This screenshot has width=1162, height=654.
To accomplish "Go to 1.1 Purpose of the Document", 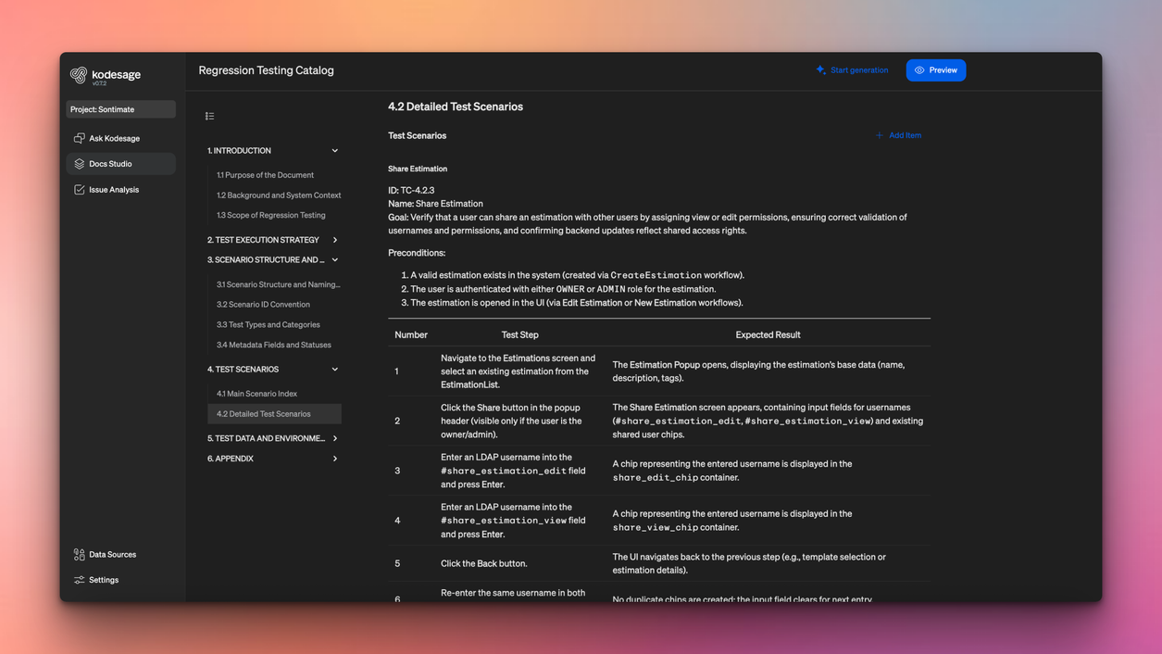I will [265, 175].
